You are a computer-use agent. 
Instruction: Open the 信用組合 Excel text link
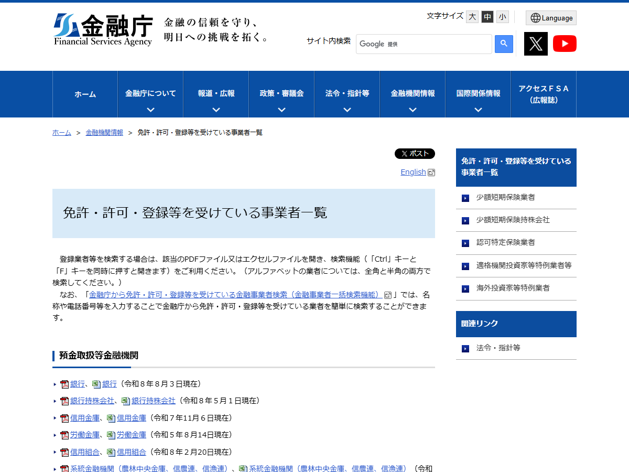[132, 452]
